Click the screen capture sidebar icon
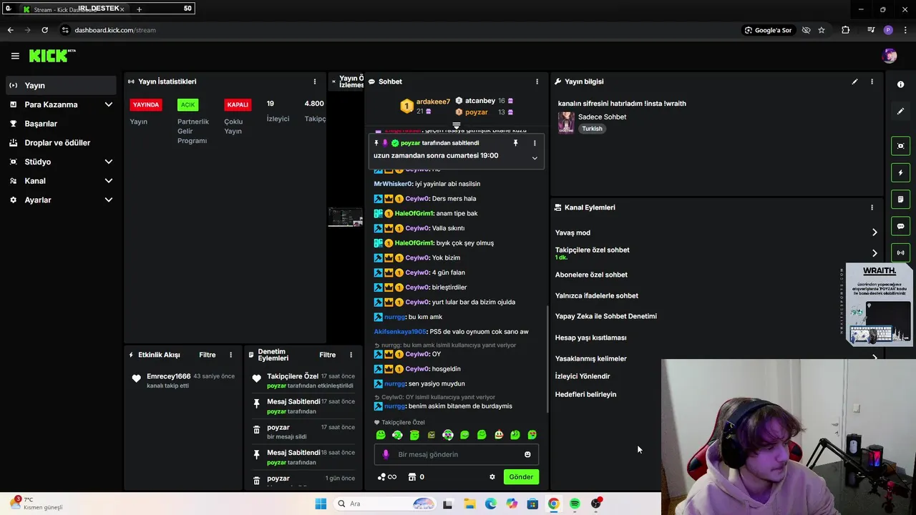 tap(900, 146)
